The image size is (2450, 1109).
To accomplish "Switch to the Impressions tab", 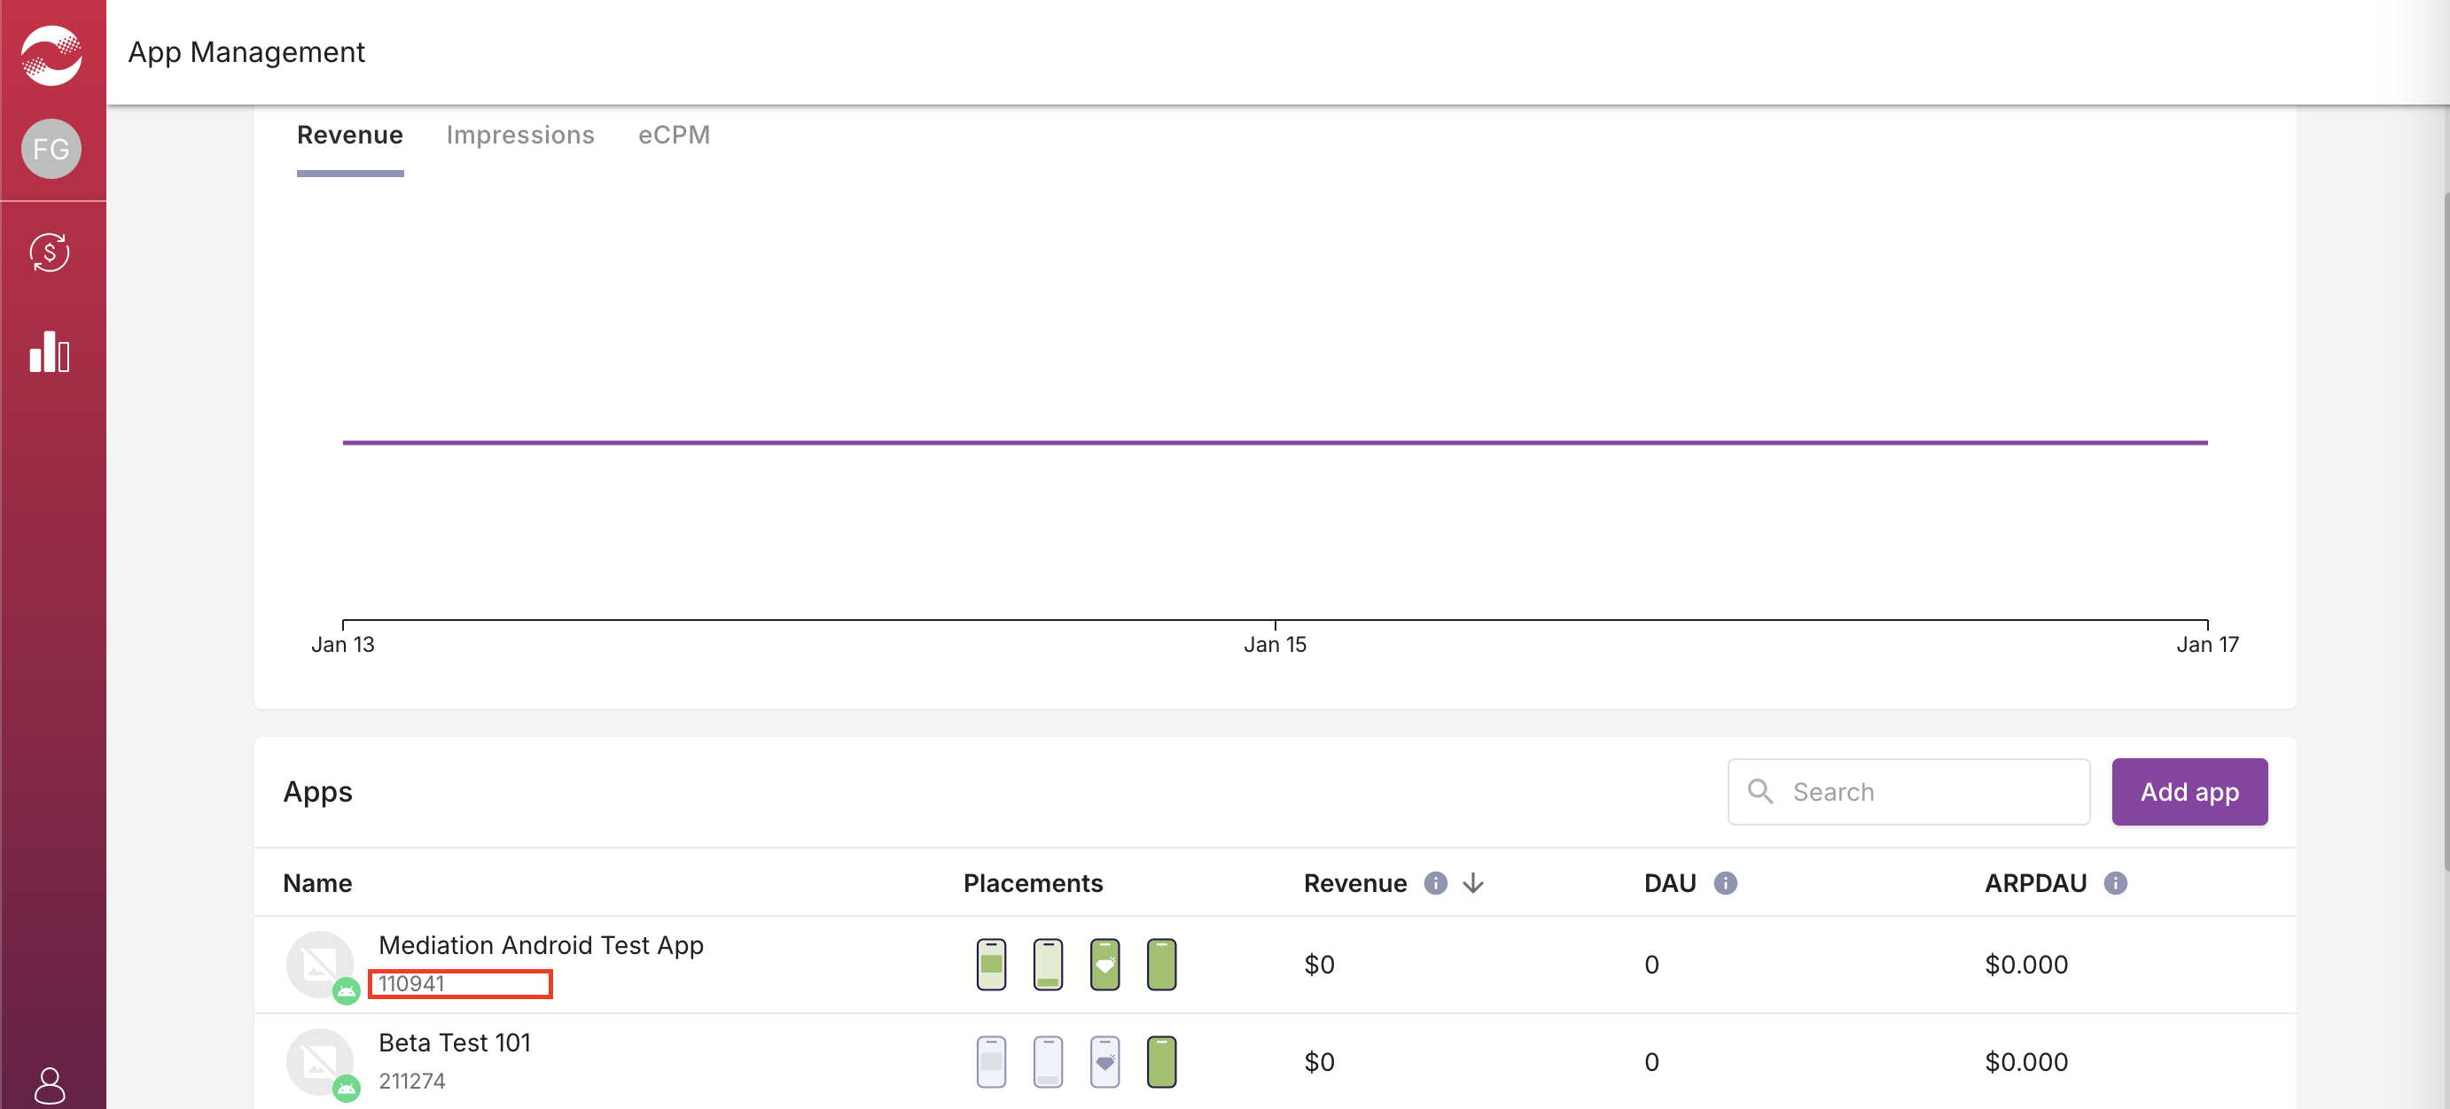I will (520, 135).
